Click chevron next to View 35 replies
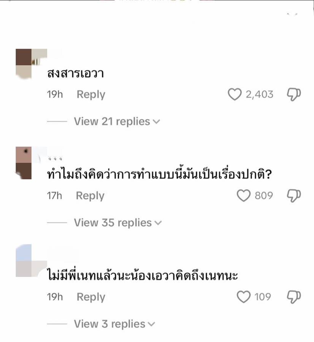 (x=158, y=223)
